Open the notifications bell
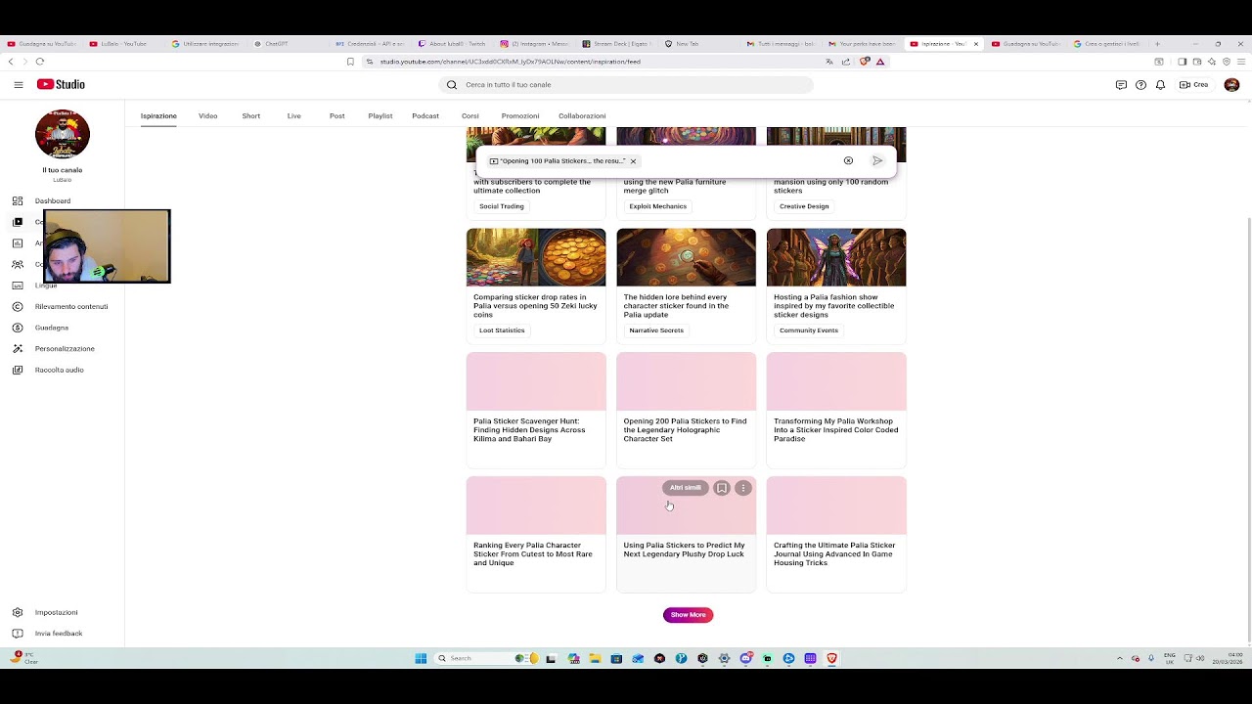 pyautogui.click(x=1160, y=85)
